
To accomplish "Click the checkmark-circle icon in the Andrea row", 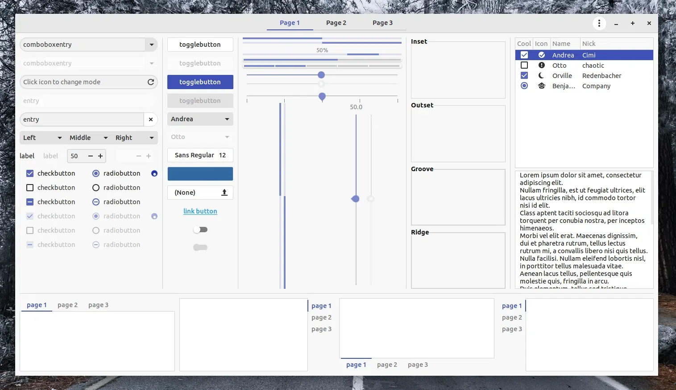I will click(542, 55).
